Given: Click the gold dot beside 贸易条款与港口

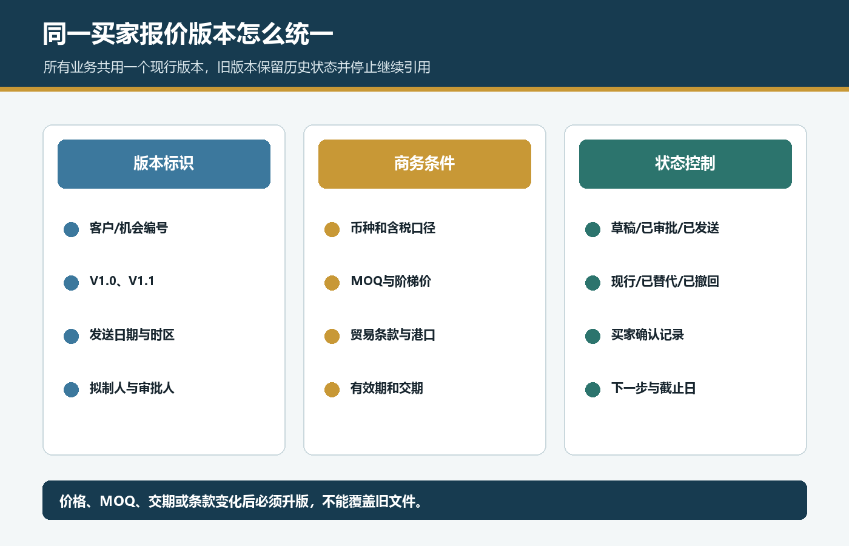Looking at the screenshot, I should point(332,336).
